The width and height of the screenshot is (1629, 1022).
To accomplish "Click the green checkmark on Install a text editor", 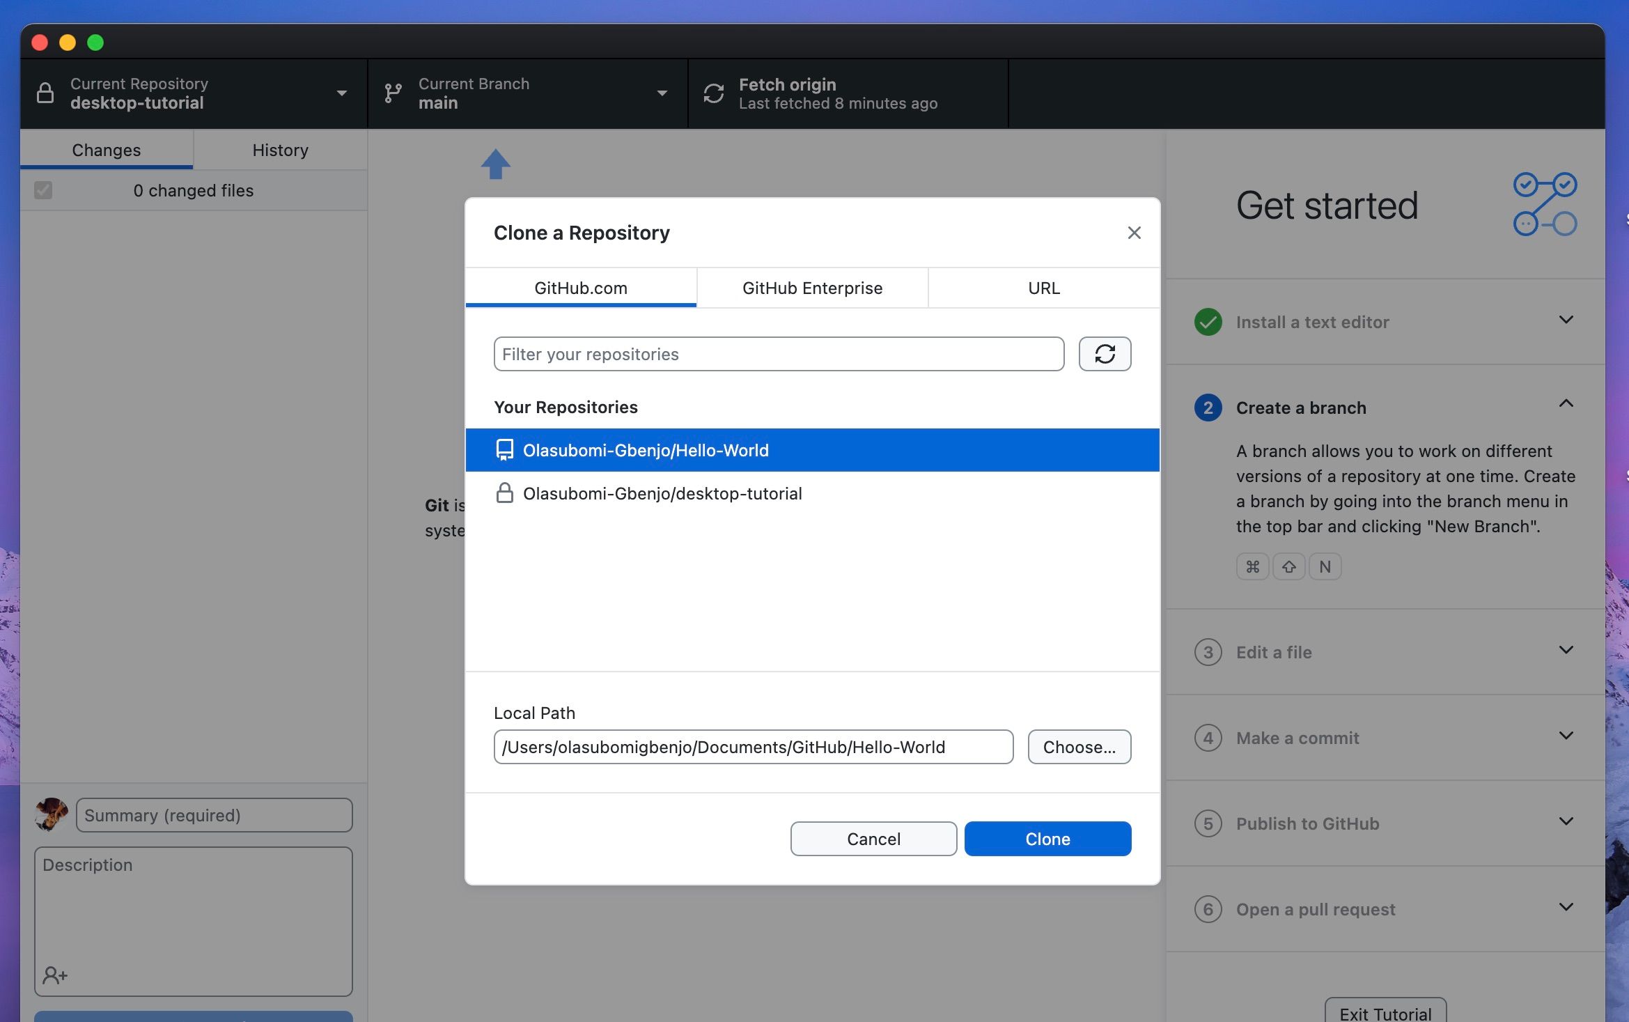I will 1207,322.
